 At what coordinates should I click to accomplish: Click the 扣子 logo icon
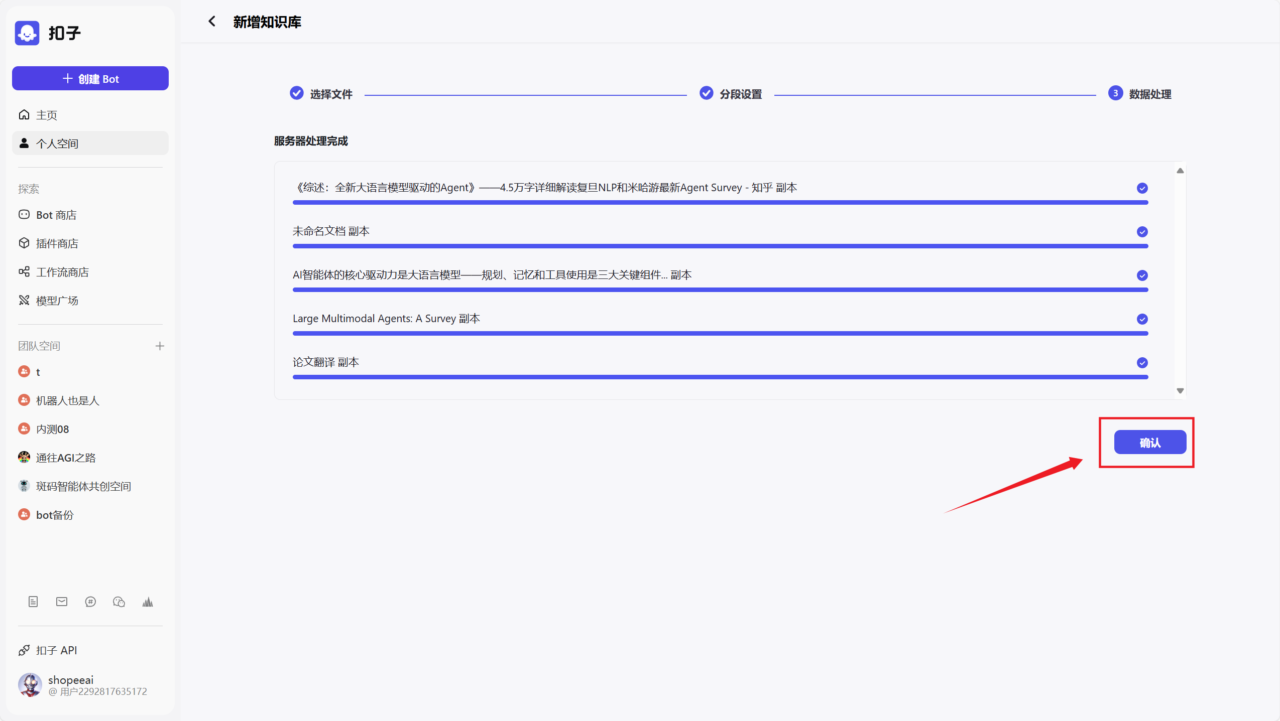[x=27, y=33]
